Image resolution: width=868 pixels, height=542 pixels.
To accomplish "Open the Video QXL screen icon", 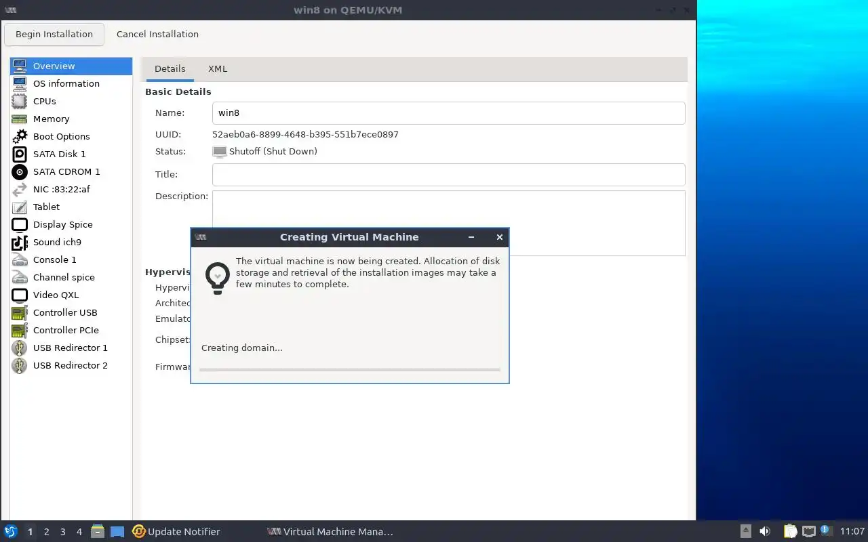I will pyautogui.click(x=20, y=295).
